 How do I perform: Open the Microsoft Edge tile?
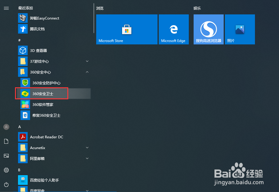click(174, 29)
